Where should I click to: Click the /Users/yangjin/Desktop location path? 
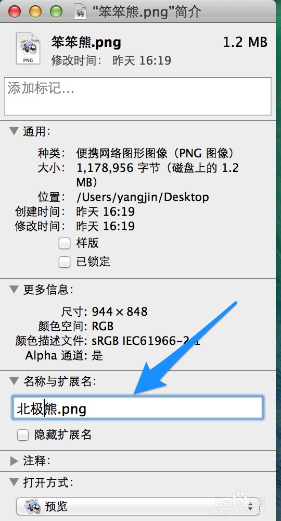(x=143, y=197)
